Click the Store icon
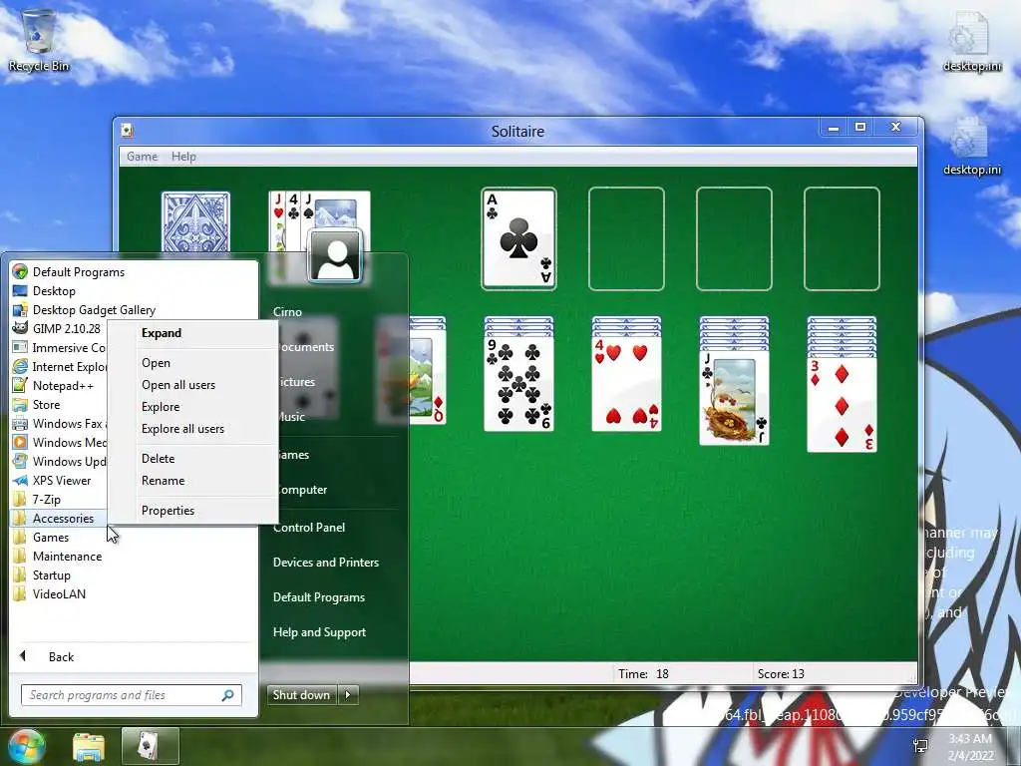Image resolution: width=1021 pixels, height=766 pixels. pos(20,405)
